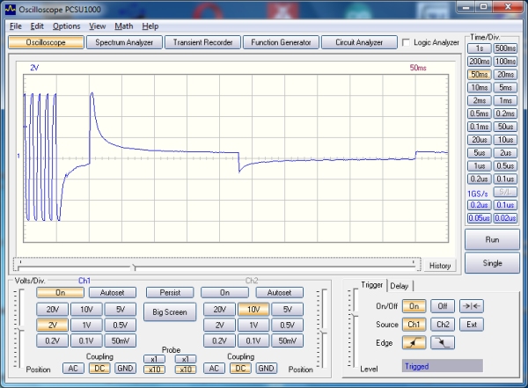Screen dimensions: 528x388
Task: Switch to the Delay tab
Action: [400, 285]
